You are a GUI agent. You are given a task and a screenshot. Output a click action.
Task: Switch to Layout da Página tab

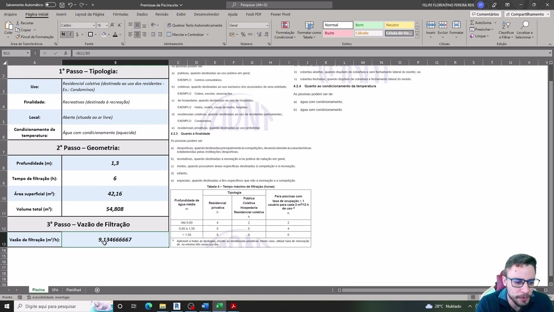90,14
